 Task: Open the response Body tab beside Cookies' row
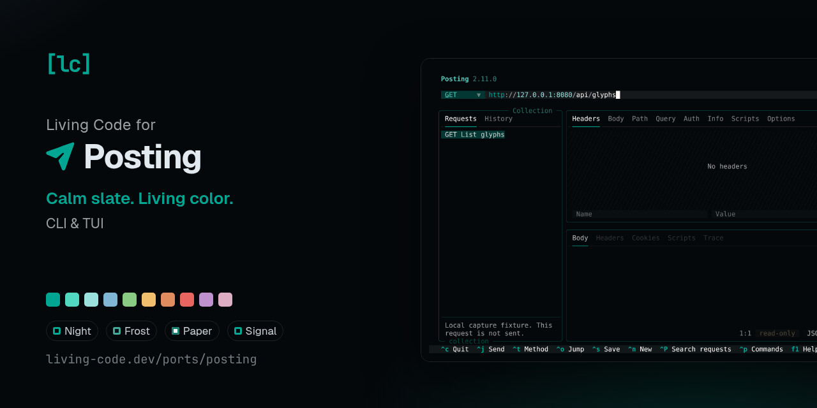(x=580, y=238)
